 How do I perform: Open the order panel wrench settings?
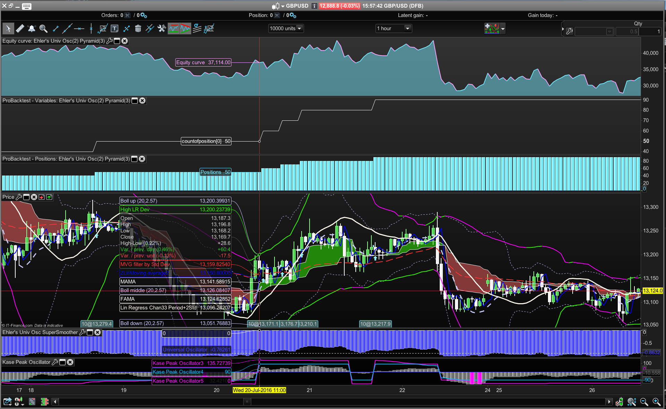pos(570,32)
